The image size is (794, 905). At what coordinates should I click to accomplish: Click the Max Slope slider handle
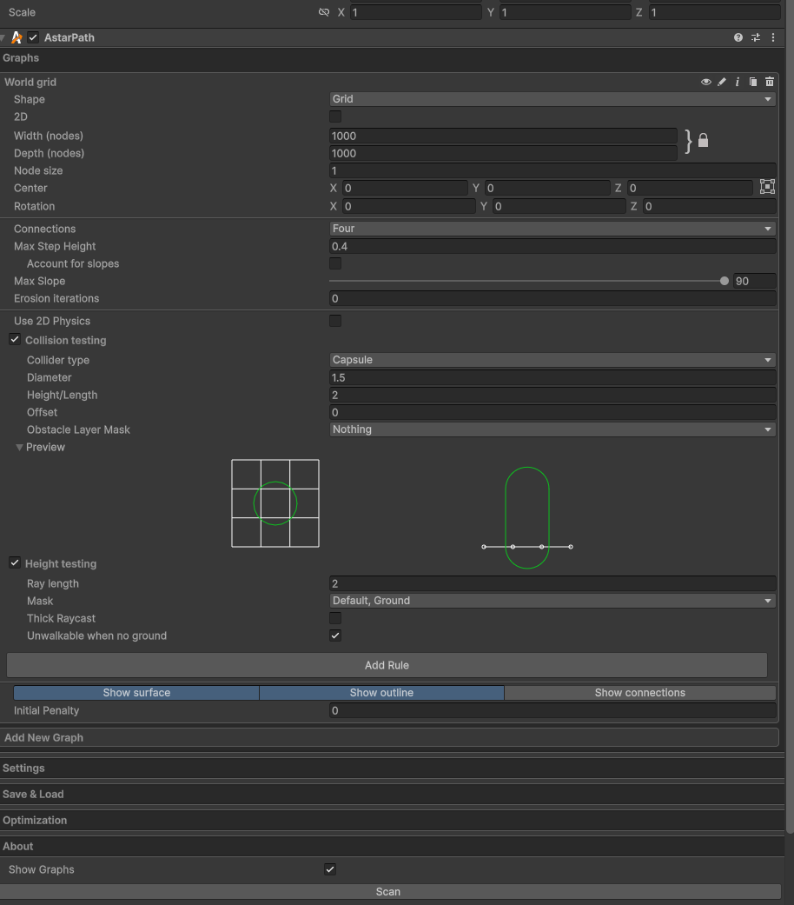tap(725, 281)
